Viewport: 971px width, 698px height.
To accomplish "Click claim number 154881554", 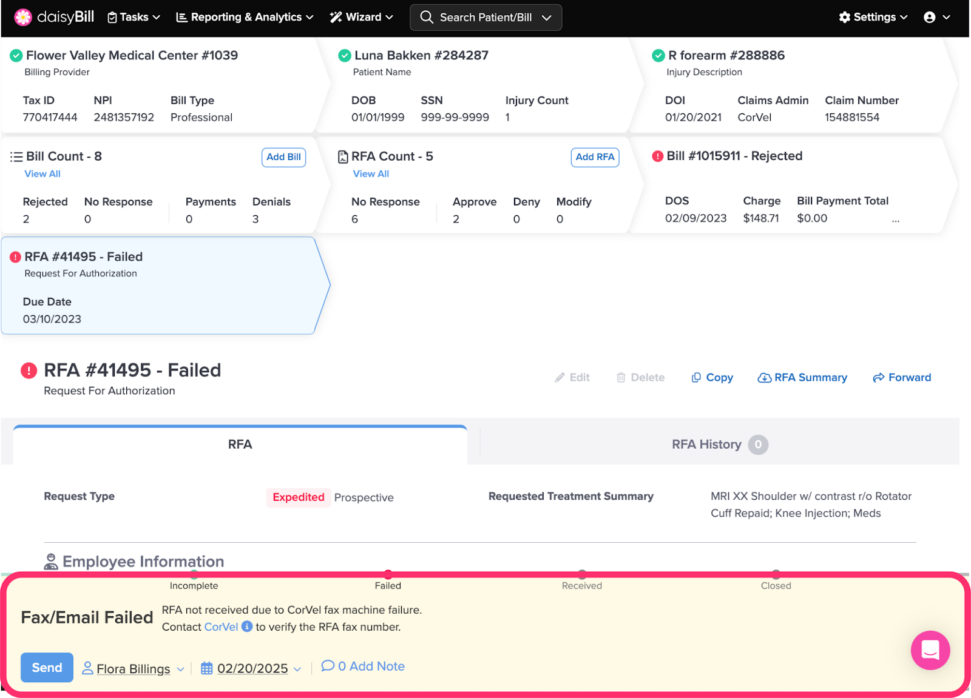I will [852, 118].
